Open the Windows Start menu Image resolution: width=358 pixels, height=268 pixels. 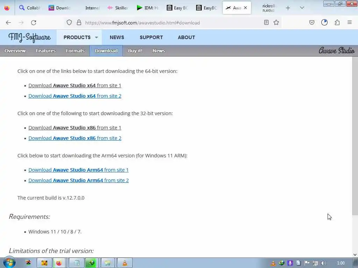tap(9, 263)
